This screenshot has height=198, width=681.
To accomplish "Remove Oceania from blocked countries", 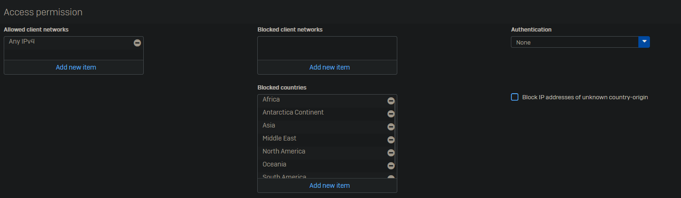I will pos(391,166).
